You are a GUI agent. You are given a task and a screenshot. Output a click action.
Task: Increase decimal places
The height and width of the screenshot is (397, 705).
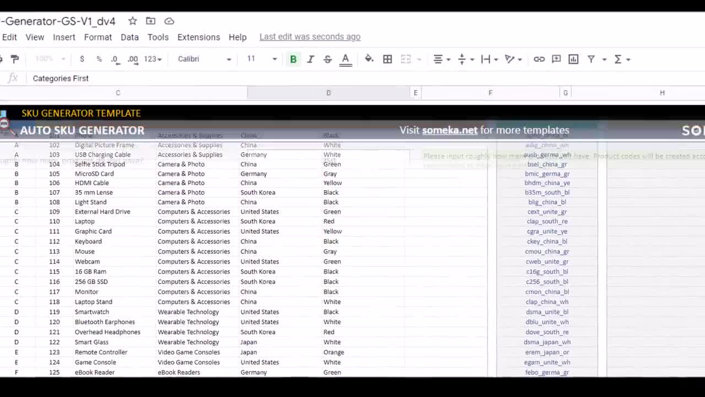click(x=133, y=59)
